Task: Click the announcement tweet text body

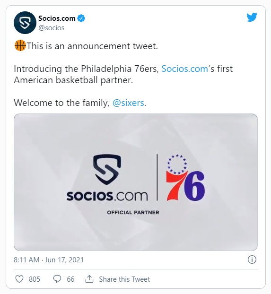Action: click(123, 74)
